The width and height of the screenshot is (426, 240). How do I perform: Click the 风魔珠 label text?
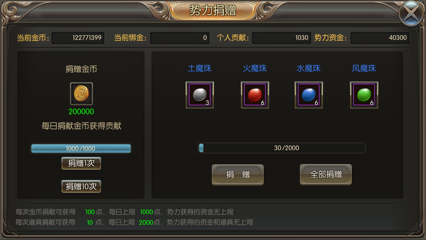tap(364, 69)
